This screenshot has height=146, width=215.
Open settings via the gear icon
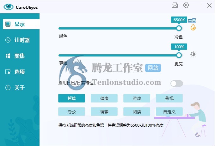pyautogui.click(x=186, y=5)
